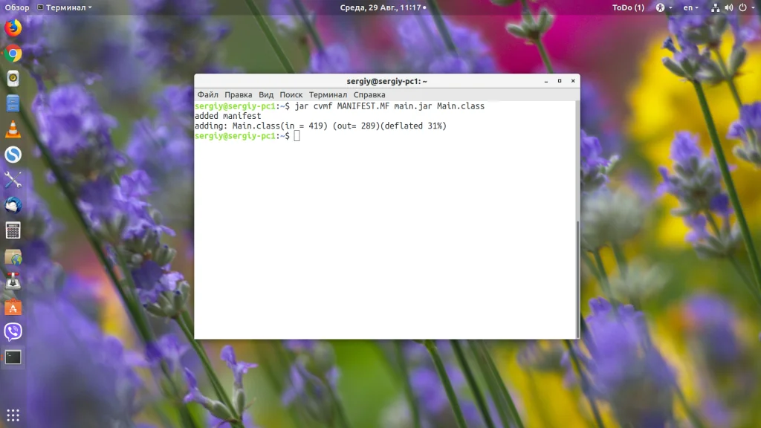Open the file manager dock icon
Viewport: 761px width, 428px height.
13,104
